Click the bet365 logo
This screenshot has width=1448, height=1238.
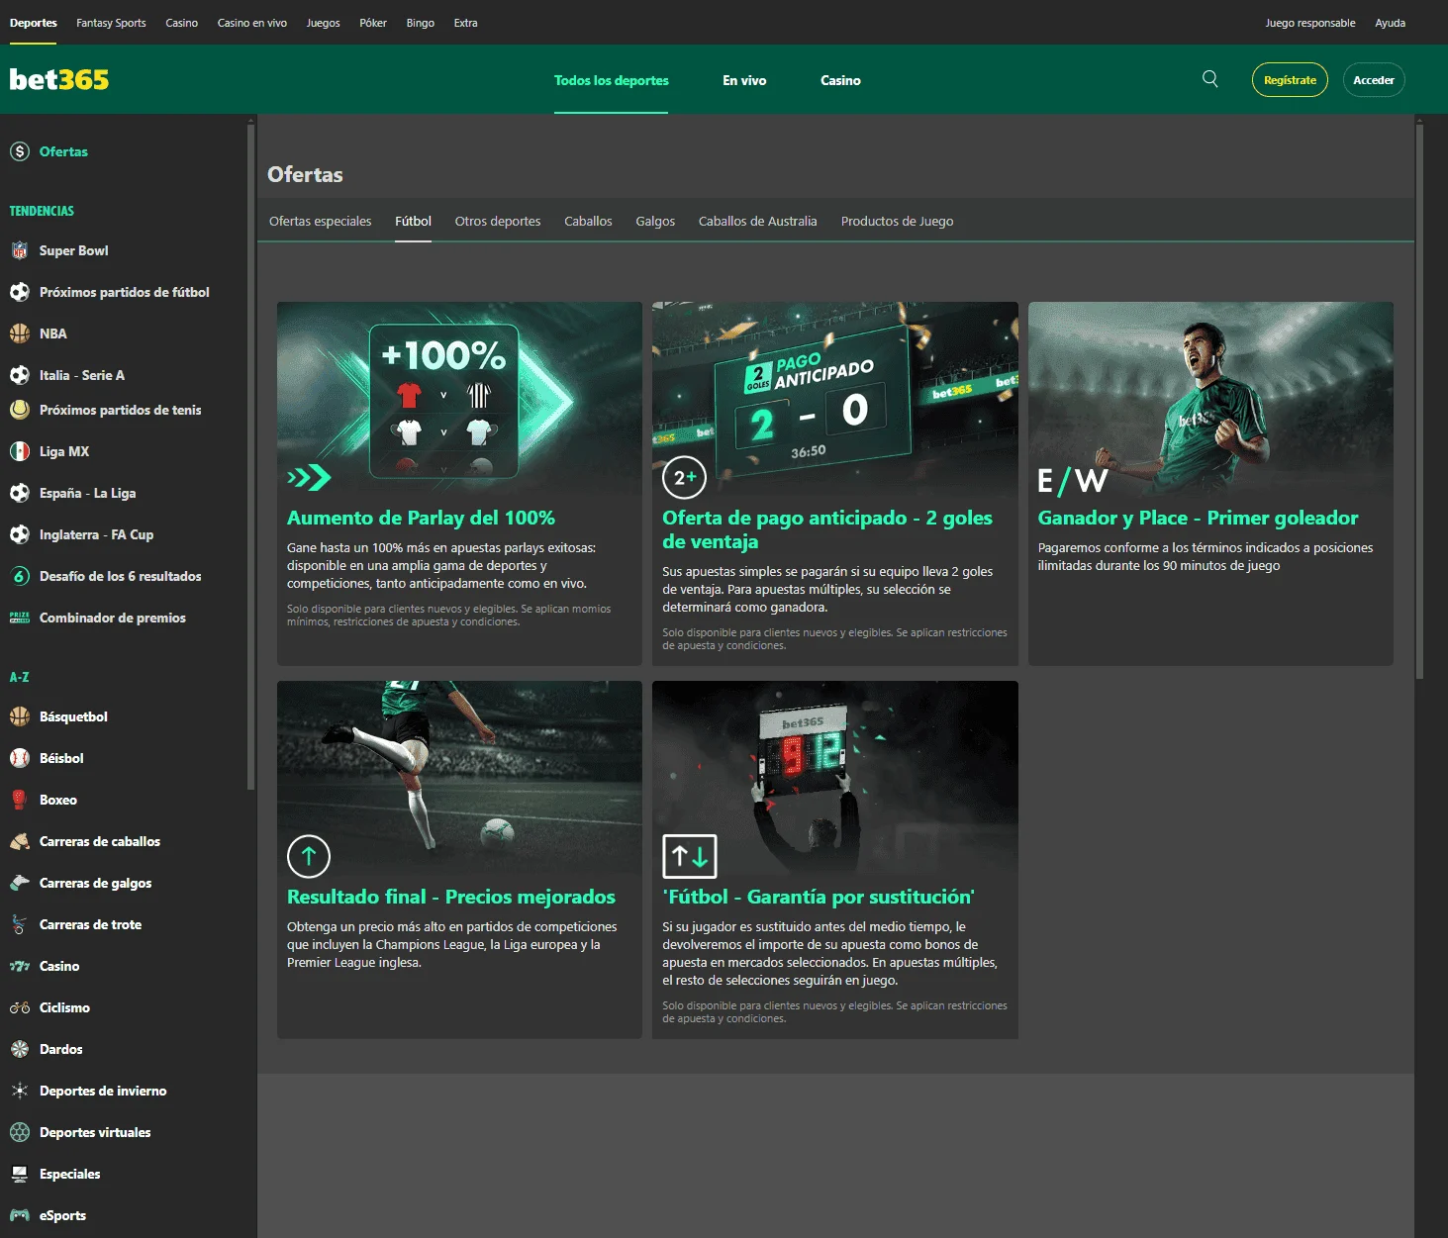[59, 80]
